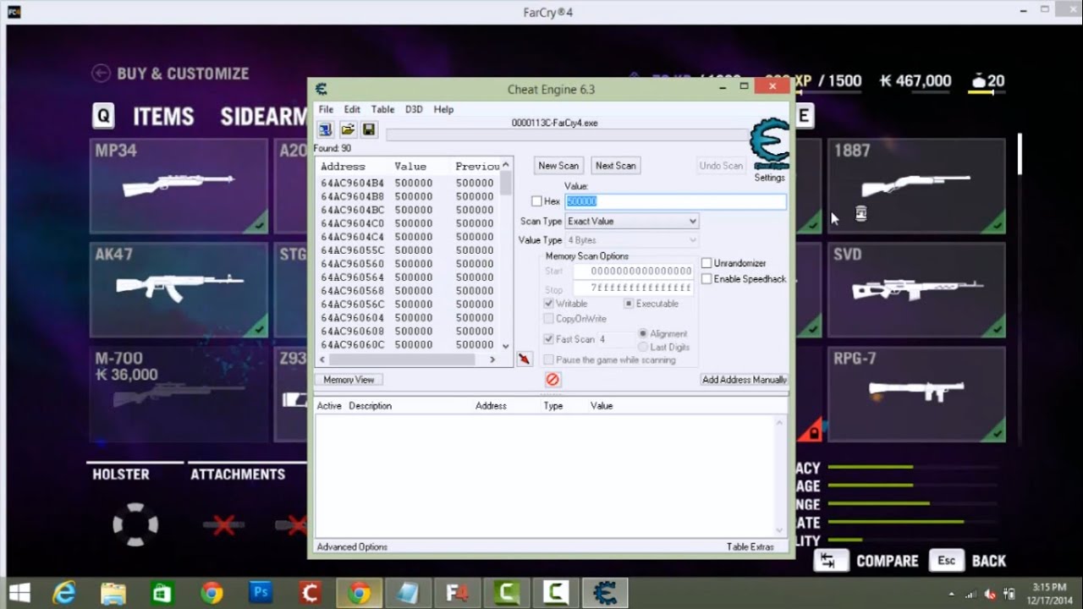Viewport: 1083px width, 609px height.
Task: Open the Windows Store taskbar icon
Action: tap(162, 593)
